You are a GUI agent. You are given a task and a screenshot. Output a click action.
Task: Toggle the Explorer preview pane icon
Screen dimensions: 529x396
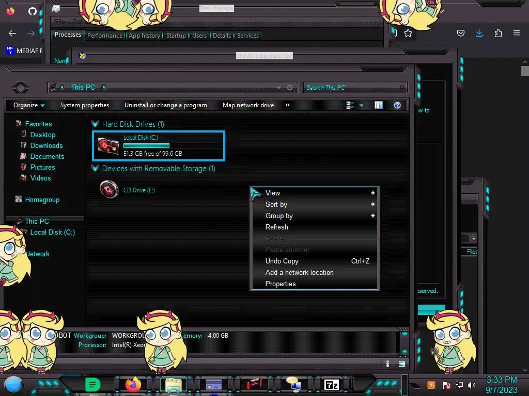[x=379, y=105]
